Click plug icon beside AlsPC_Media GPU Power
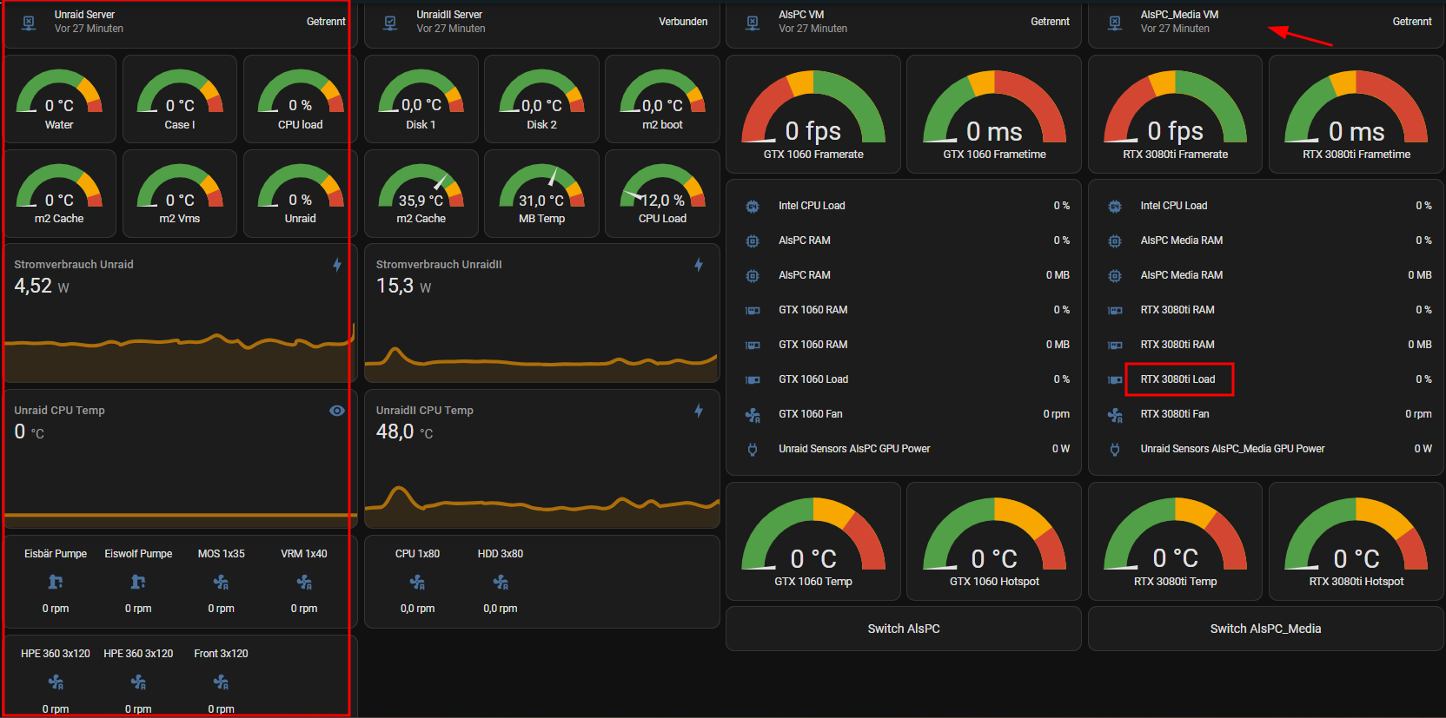Viewport: 1446px width, 718px height. (x=1115, y=449)
